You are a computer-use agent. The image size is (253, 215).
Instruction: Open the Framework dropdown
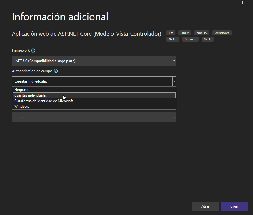174,61
